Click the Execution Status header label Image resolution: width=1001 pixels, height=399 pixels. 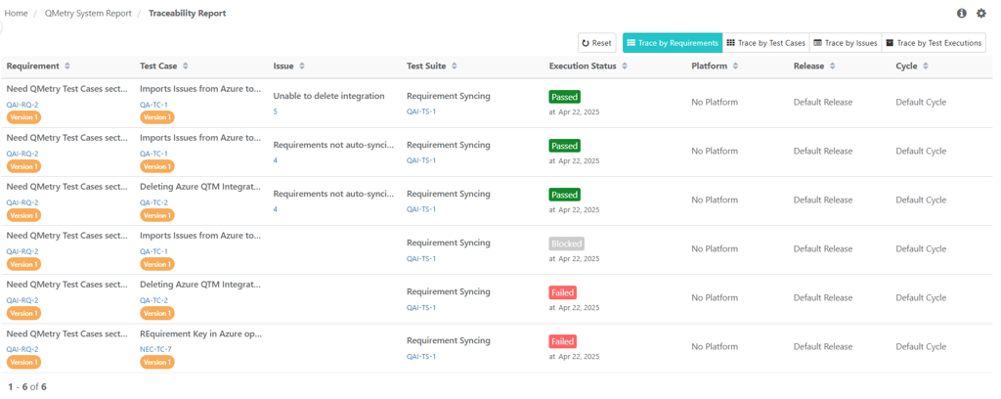point(583,66)
